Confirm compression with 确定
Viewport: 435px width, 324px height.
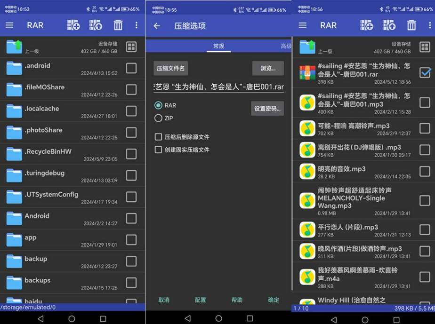point(274,300)
